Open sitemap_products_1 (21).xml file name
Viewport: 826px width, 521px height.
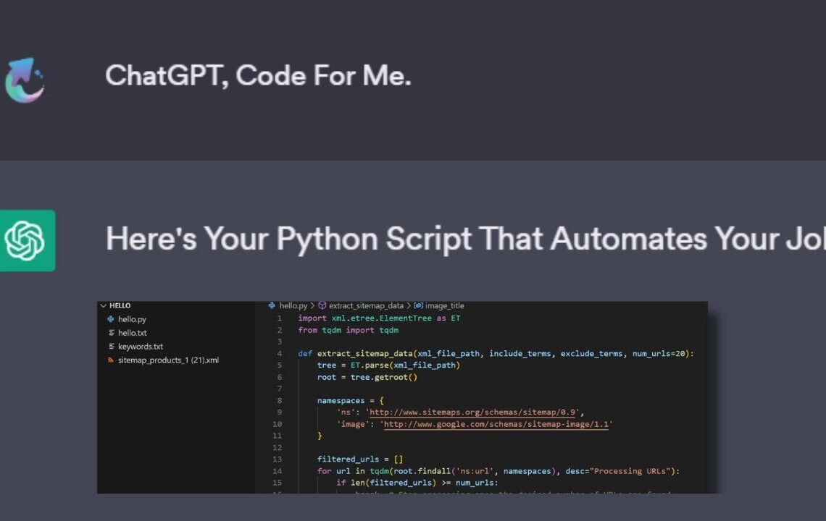tap(169, 360)
